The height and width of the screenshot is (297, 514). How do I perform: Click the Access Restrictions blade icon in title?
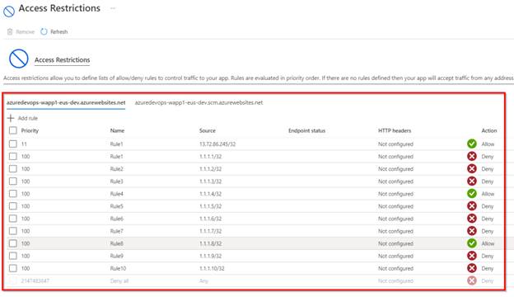(x=9, y=12)
